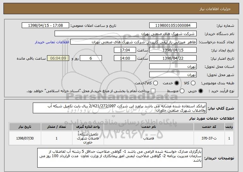
Task: Click the شماره نیاز field 1198001051000084
Action: tap(173, 25)
